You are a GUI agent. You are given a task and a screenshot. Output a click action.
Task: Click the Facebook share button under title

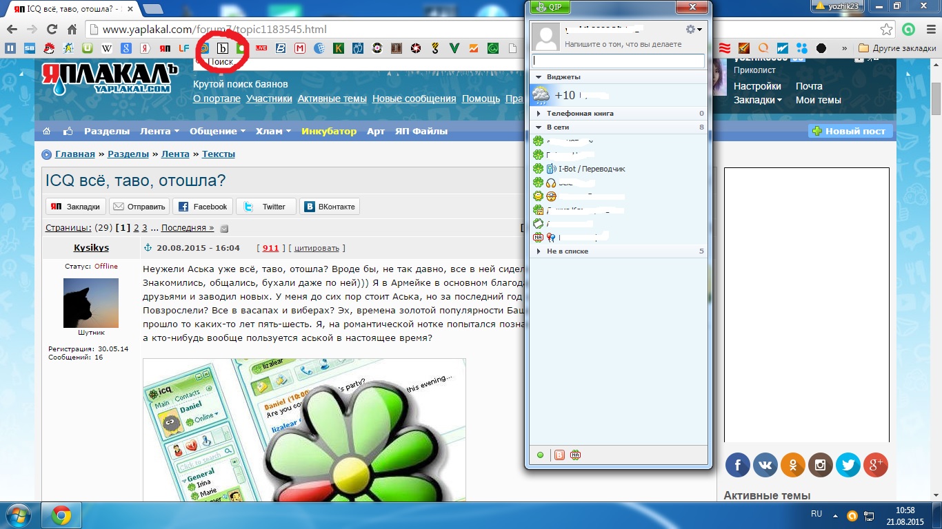pyautogui.click(x=203, y=207)
